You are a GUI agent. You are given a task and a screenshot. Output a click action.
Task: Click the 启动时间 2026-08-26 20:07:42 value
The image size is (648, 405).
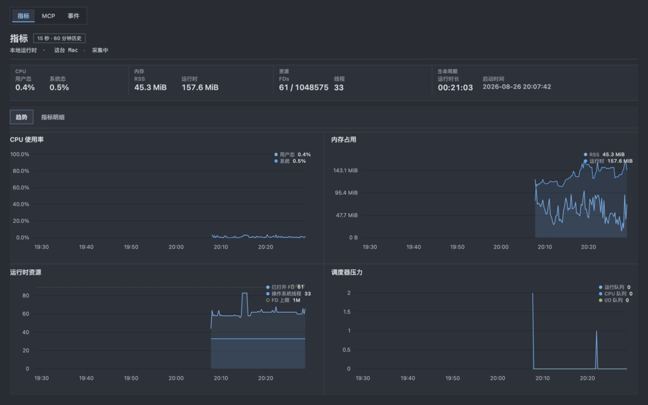[x=517, y=86]
